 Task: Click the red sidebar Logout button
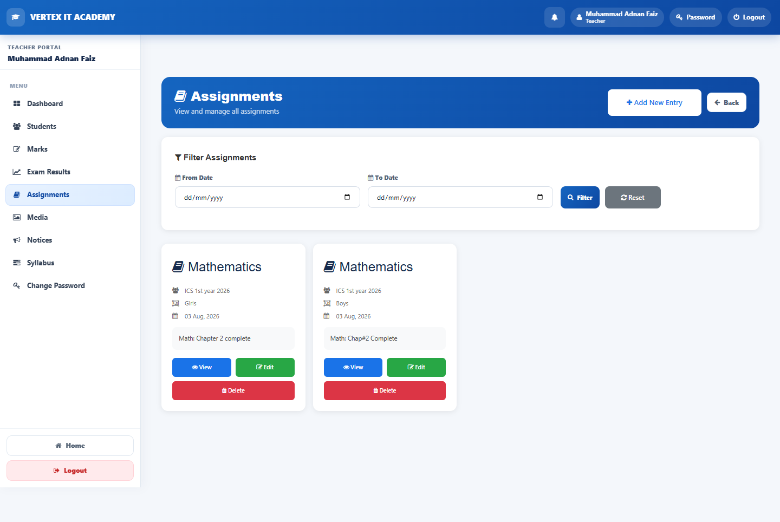pyautogui.click(x=70, y=471)
